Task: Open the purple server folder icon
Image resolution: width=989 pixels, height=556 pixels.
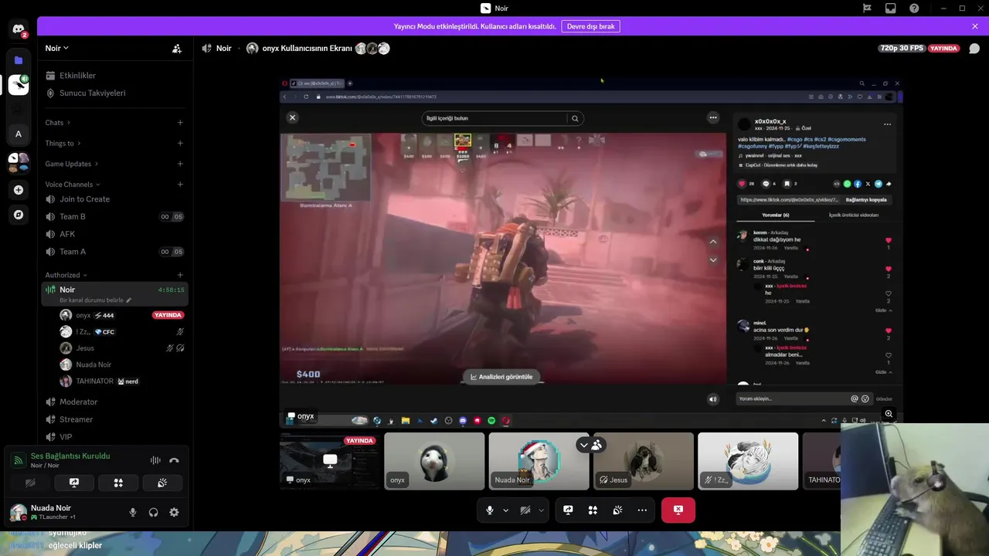Action: click(19, 59)
